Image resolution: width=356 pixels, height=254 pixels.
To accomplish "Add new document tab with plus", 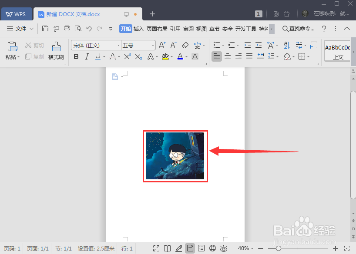I will (x=152, y=14).
